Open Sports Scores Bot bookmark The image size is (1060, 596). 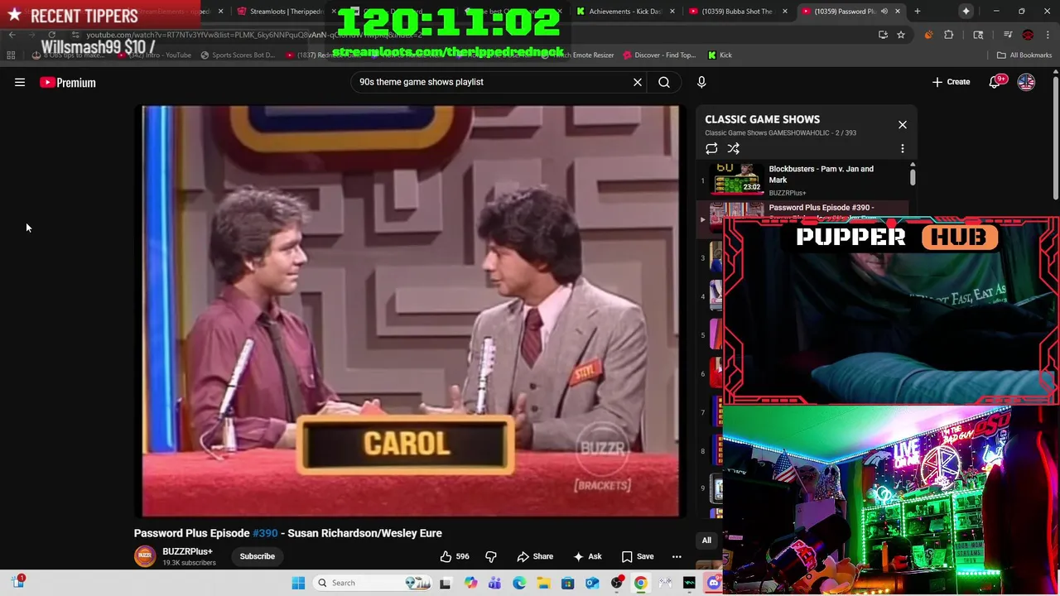pos(238,55)
